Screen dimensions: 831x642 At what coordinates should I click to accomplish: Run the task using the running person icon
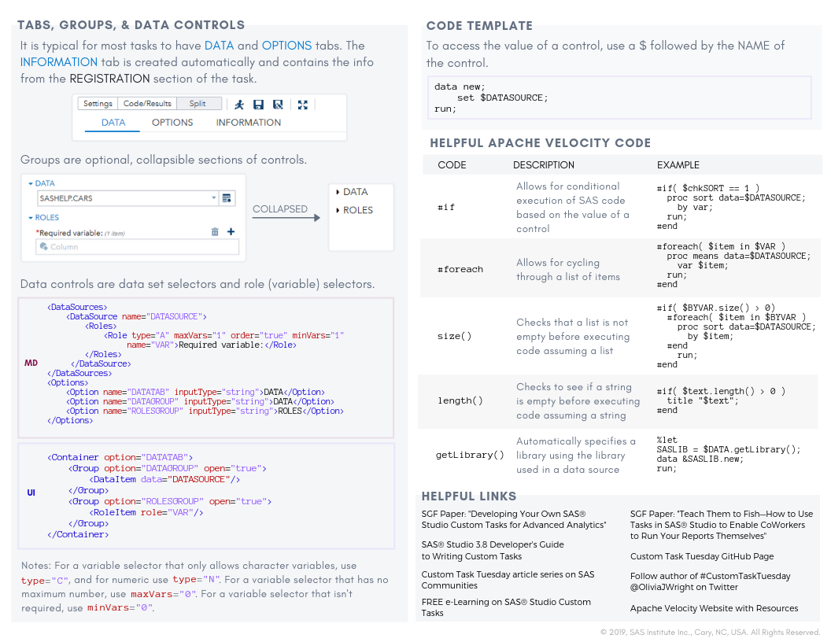point(239,104)
